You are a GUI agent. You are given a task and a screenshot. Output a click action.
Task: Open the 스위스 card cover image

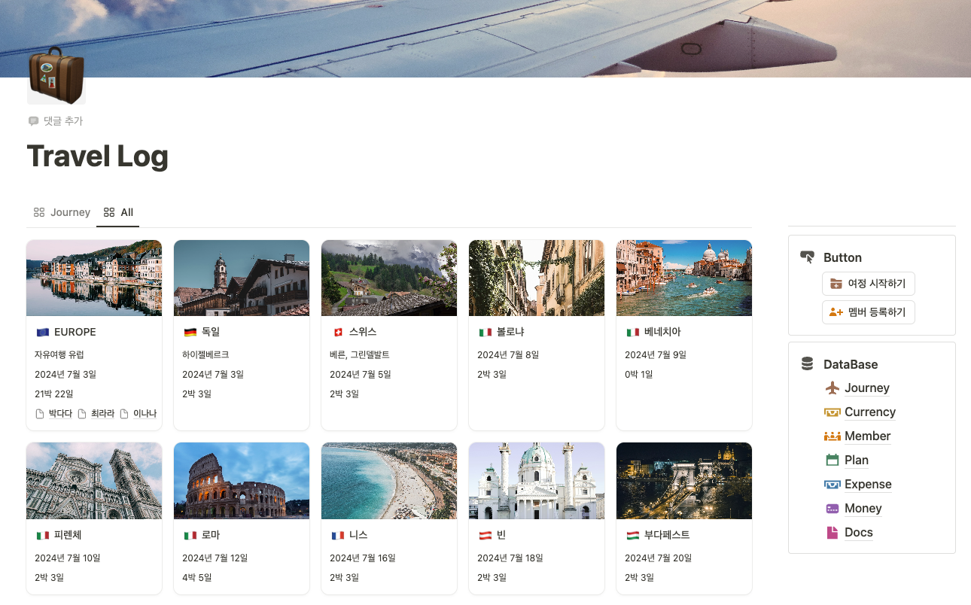click(x=389, y=278)
